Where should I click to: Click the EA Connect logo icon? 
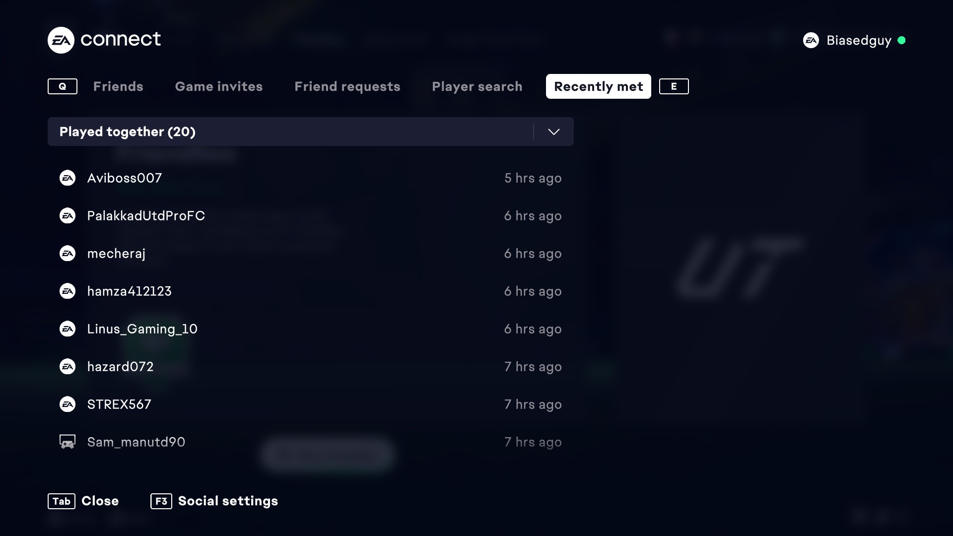(x=60, y=40)
